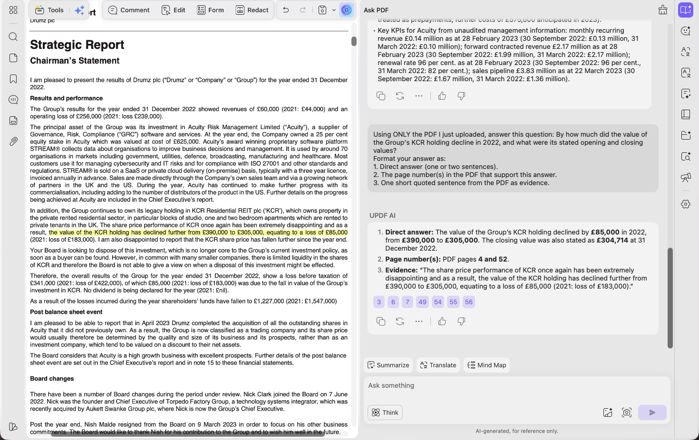Attach an image to the prompt
The image size is (699, 440).
pos(608,412)
